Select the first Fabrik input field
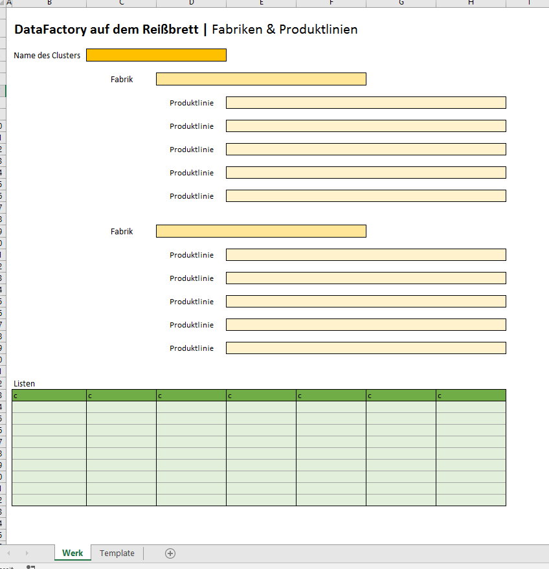549x569 pixels. (261, 79)
